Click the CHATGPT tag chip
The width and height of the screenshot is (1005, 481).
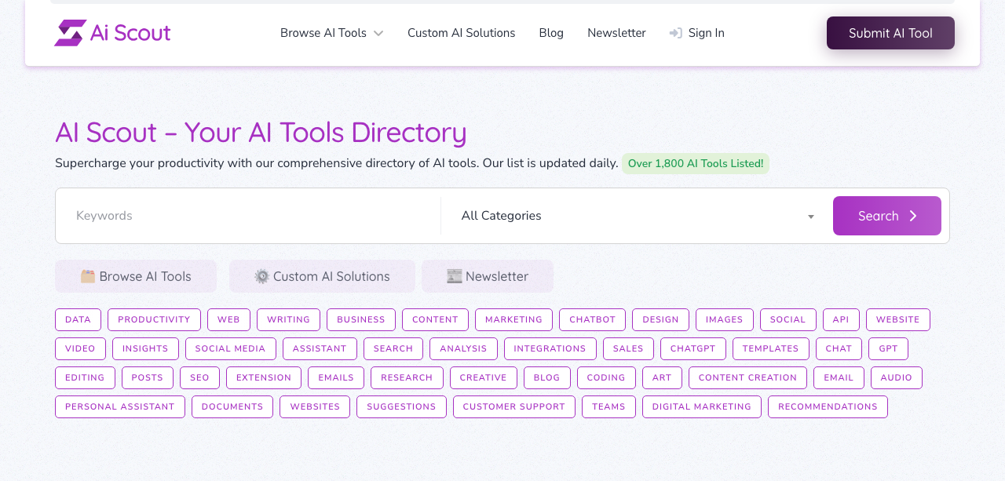(693, 348)
